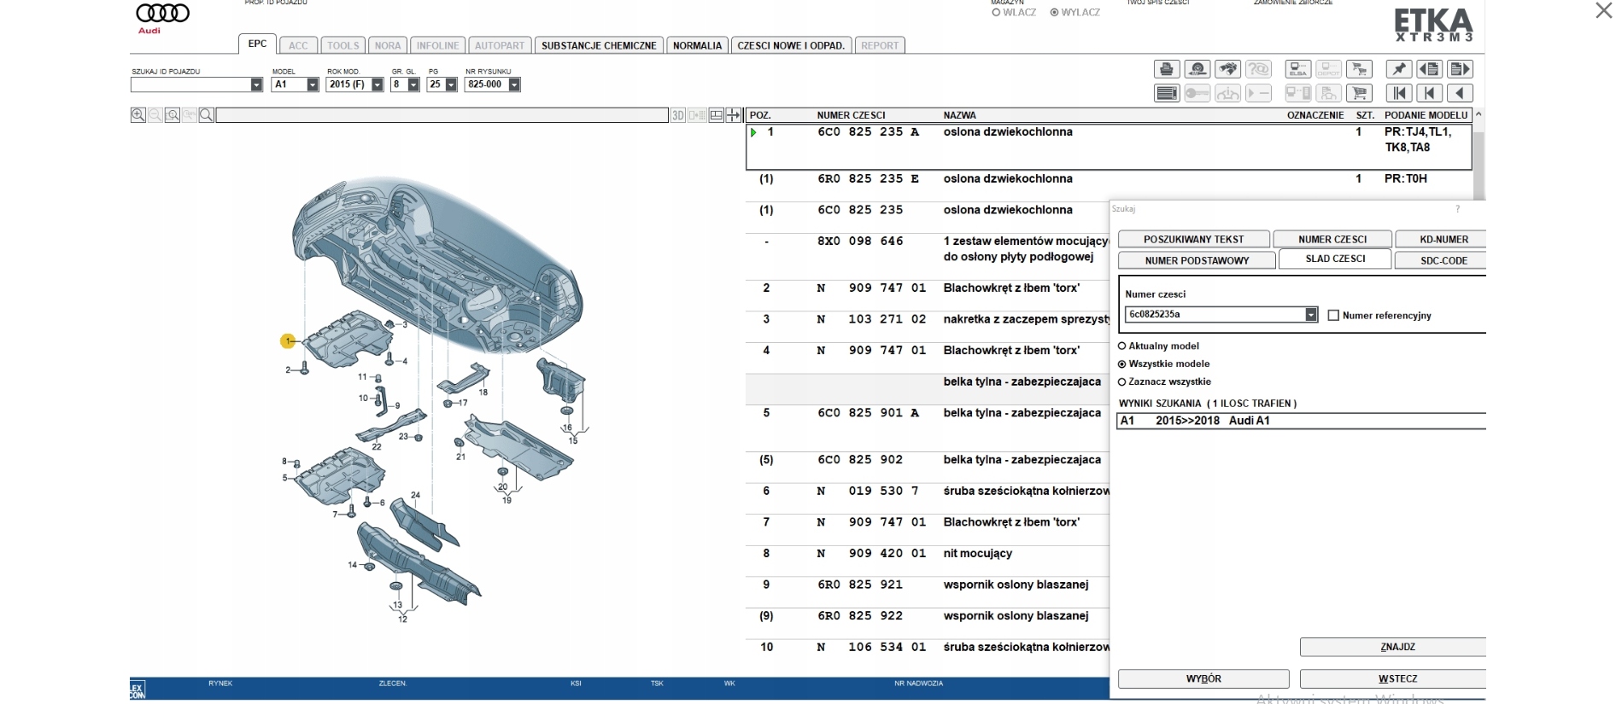Zoom in on the parts illustration
Image resolution: width=1622 pixels, height=704 pixels.
tap(138, 115)
